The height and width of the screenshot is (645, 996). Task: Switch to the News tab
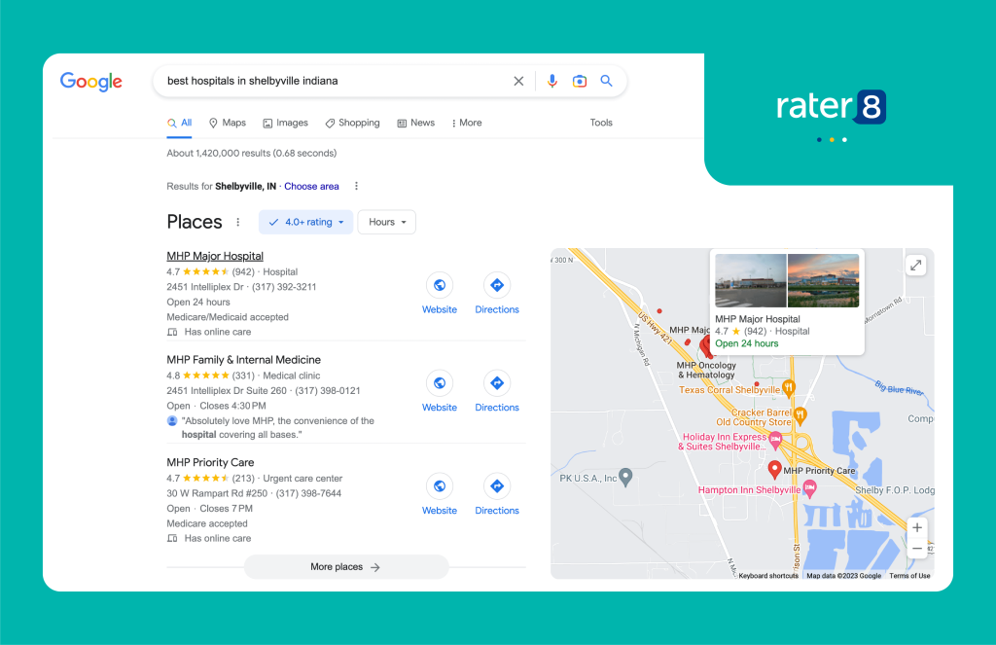[416, 123]
